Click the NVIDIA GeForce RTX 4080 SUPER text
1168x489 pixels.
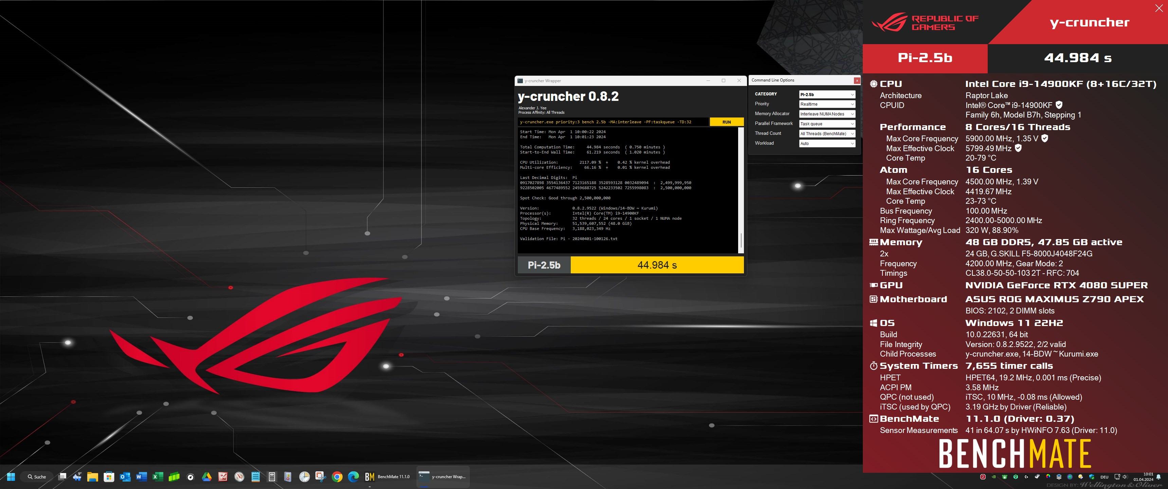pos(1056,285)
